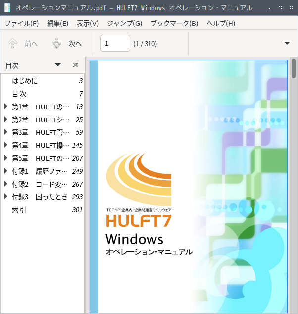Go to previous page with 前へ arrow icon
This screenshot has width=298, height=314.
(x=12, y=43)
